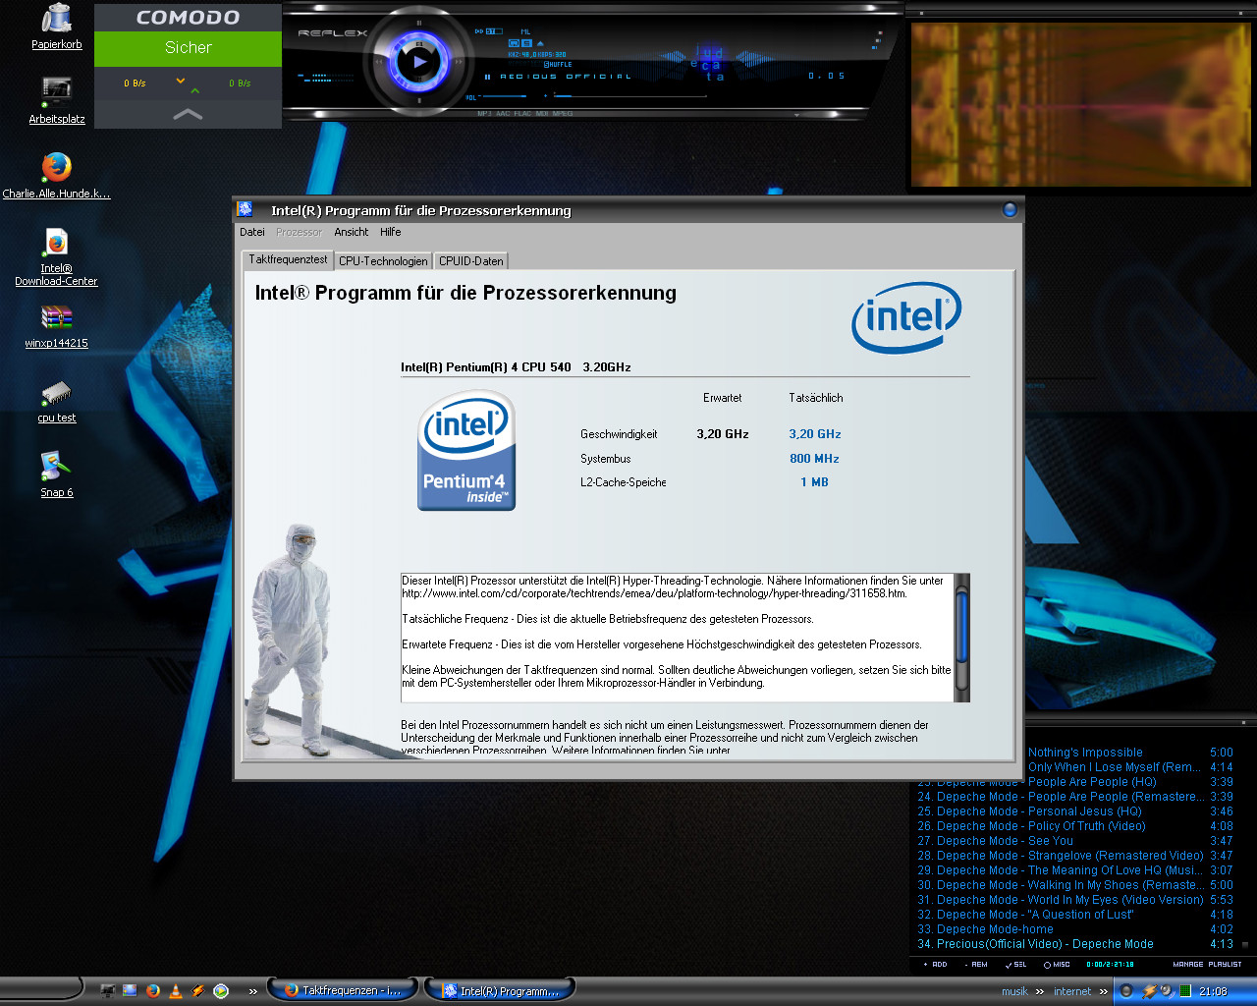Click the Intel window title icon
The height and width of the screenshot is (1006, 1257).
click(246, 209)
